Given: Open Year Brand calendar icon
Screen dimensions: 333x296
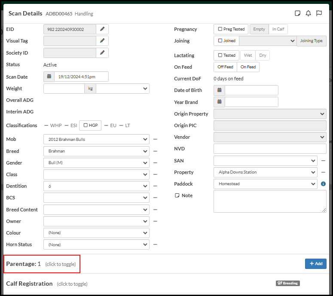Looking at the screenshot, I should pos(220,102).
